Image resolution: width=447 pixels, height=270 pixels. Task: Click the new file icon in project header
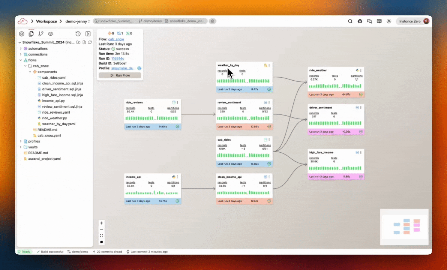[x=84, y=42]
